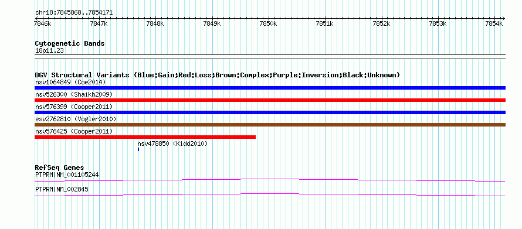This screenshot has height=229, width=522.
Task: Click the blue nsv576399 variant bar
Action: 270,112
